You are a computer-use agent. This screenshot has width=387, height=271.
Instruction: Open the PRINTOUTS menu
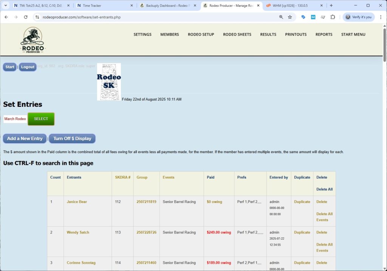tap(296, 34)
